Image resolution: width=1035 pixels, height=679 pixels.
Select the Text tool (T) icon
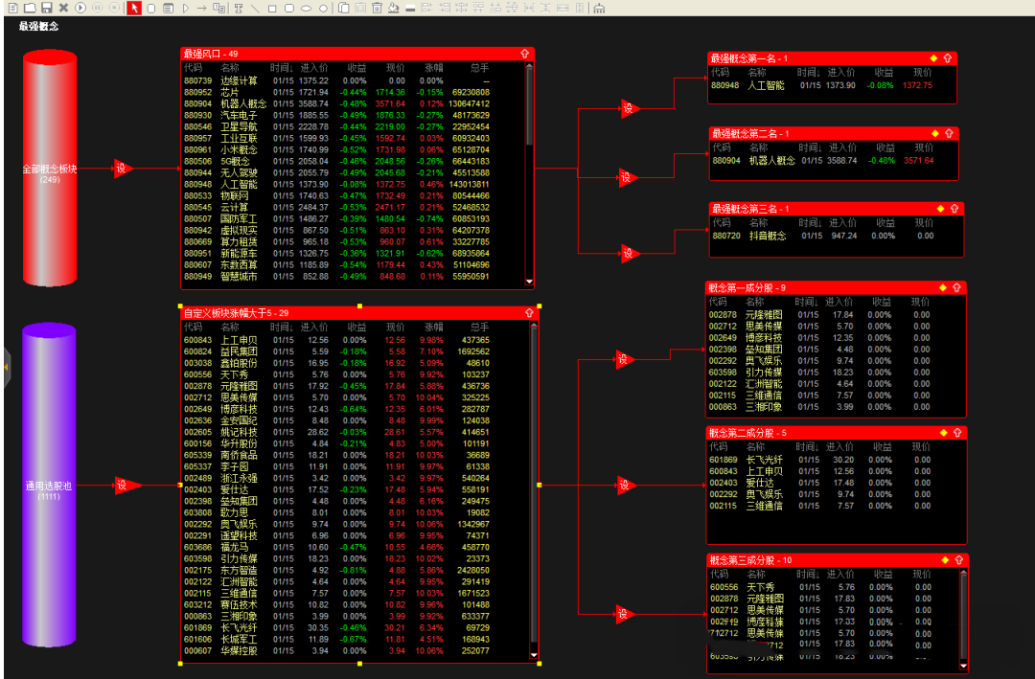pyautogui.click(x=238, y=8)
